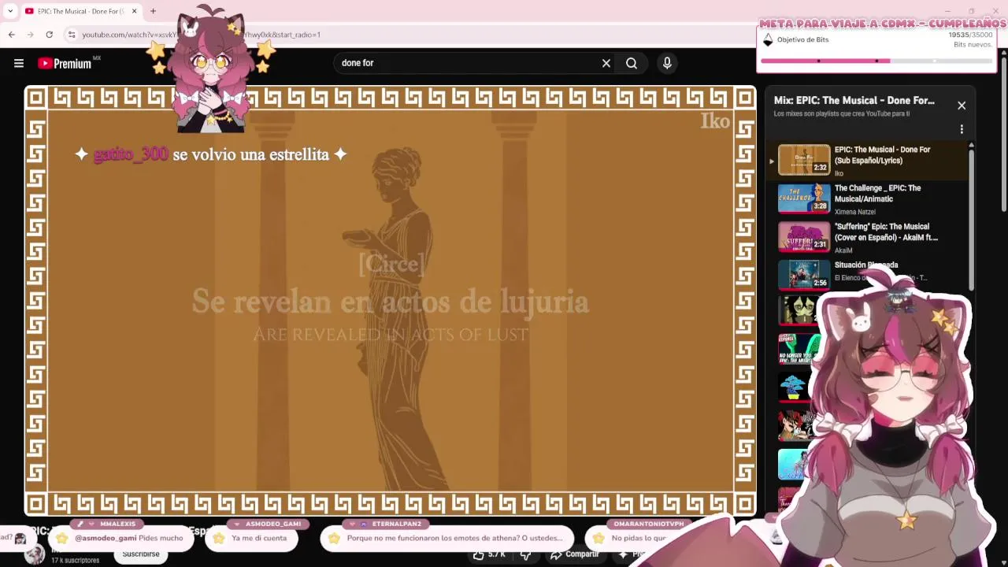Select 'EPIC: The Musical - Done For' playlist title

pos(882,155)
